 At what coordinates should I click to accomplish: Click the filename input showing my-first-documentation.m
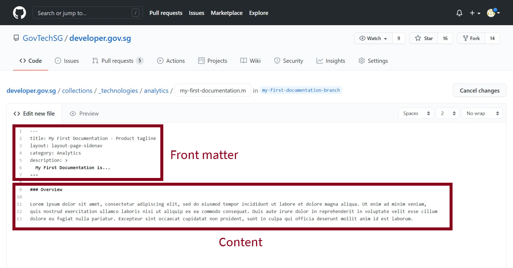click(212, 90)
